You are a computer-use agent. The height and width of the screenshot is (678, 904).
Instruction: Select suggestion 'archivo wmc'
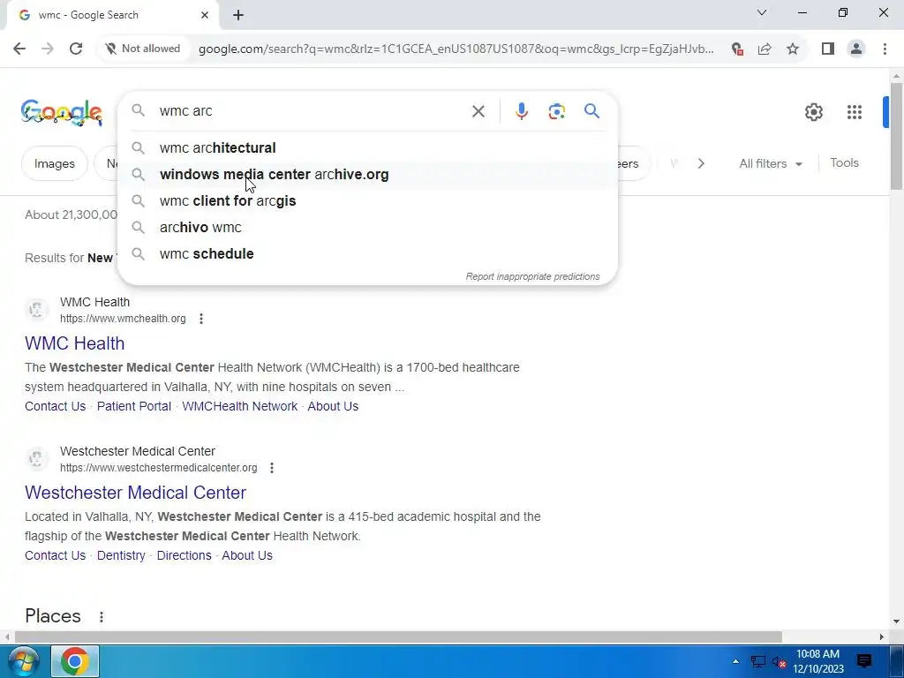point(367,227)
